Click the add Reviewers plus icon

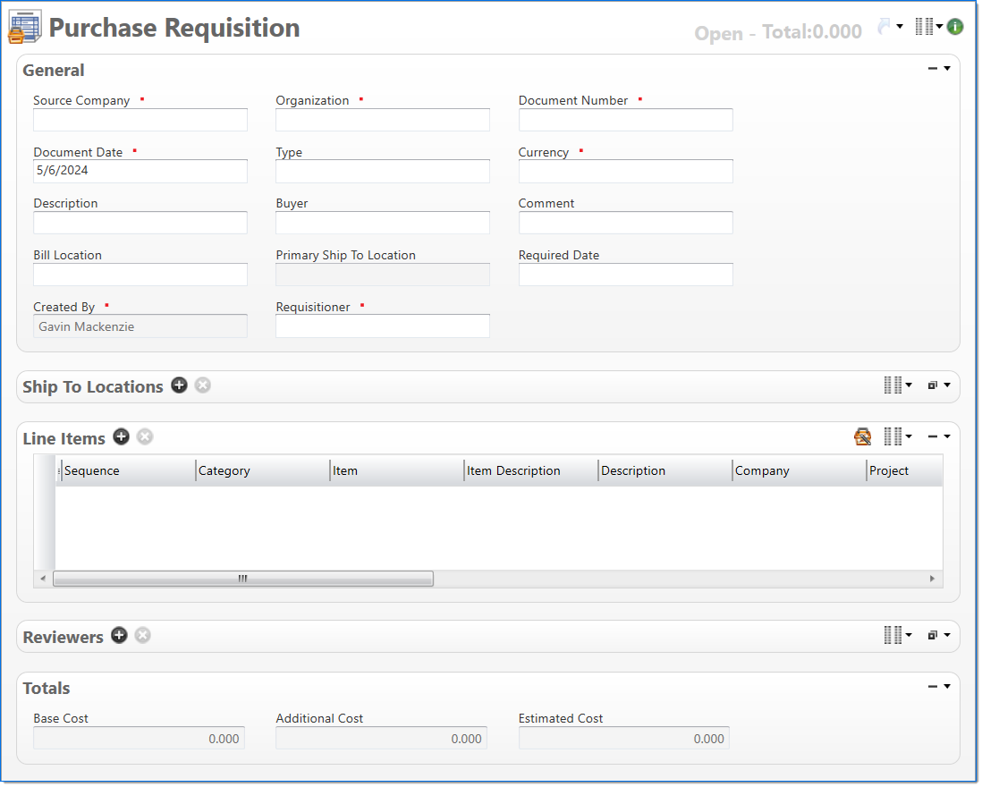pos(119,635)
